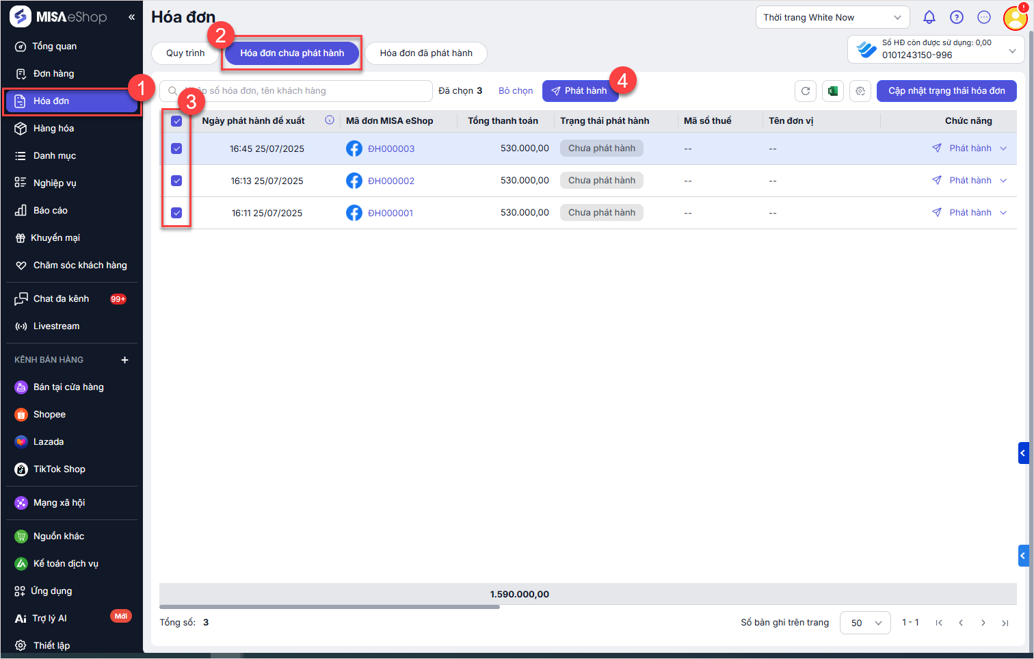Viewport: 1034px width, 659px height.
Task: Collapse the sidebar with double-chevron icon
Action: coord(131,17)
